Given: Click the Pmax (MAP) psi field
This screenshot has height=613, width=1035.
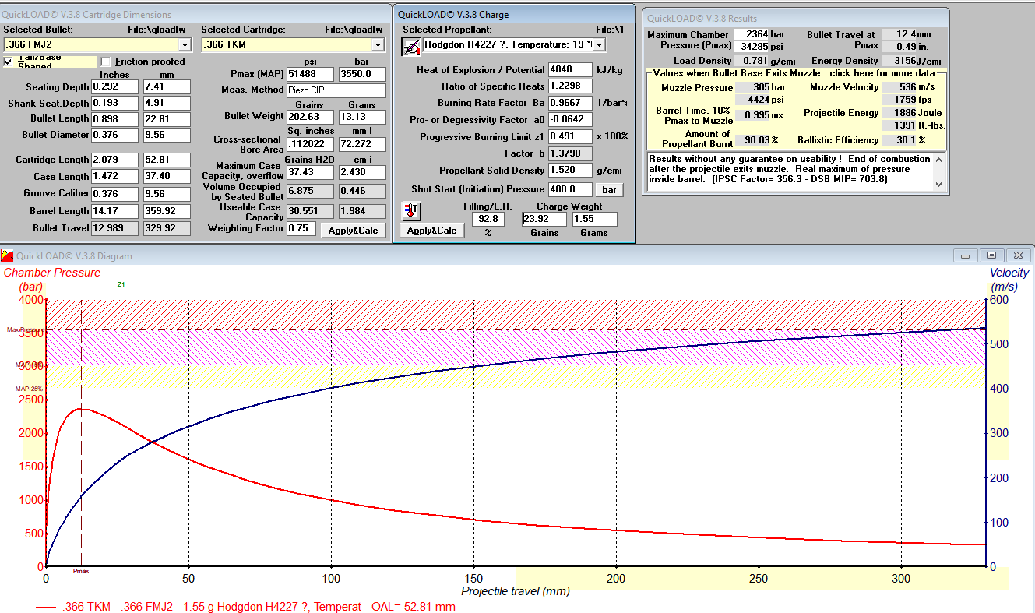Looking at the screenshot, I should tap(310, 74).
